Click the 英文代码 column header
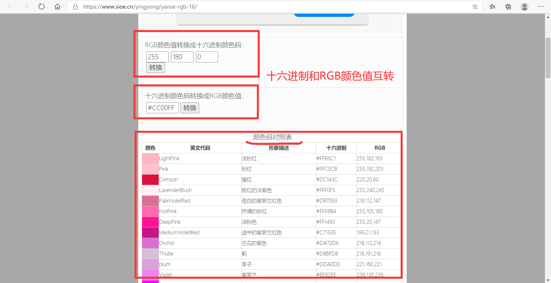Image resolution: width=551 pixels, height=283 pixels. coord(200,148)
